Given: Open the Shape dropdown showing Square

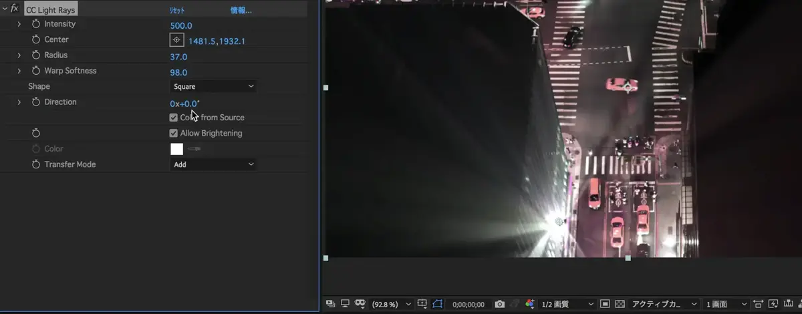Looking at the screenshot, I should click(x=213, y=86).
